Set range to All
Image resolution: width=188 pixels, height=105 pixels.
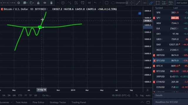36,95
